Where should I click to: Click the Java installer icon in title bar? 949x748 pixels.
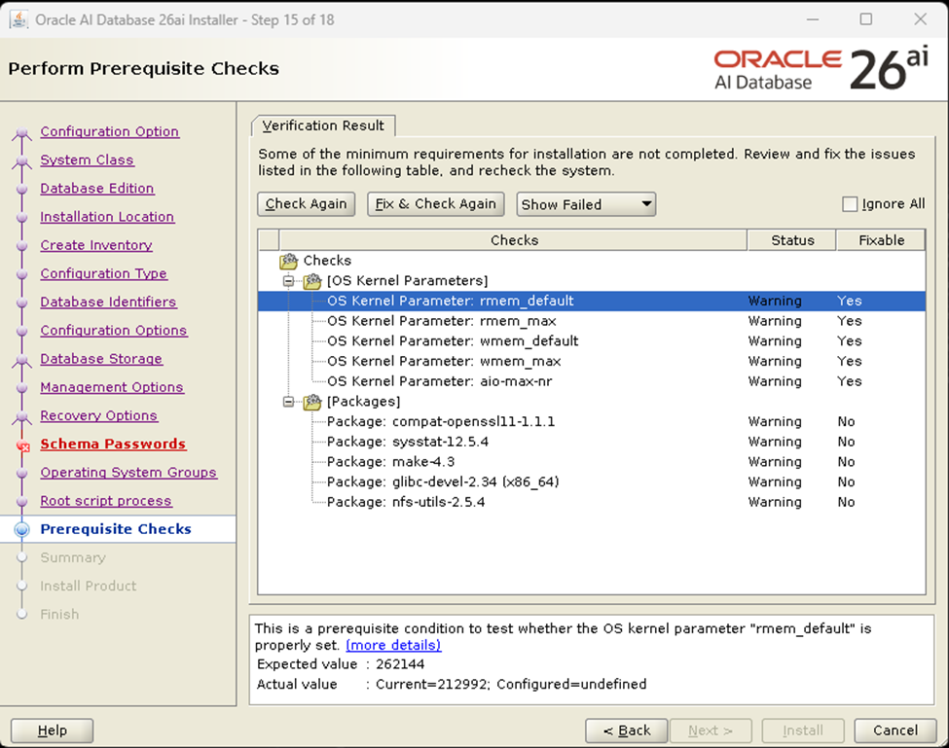pyautogui.click(x=18, y=19)
